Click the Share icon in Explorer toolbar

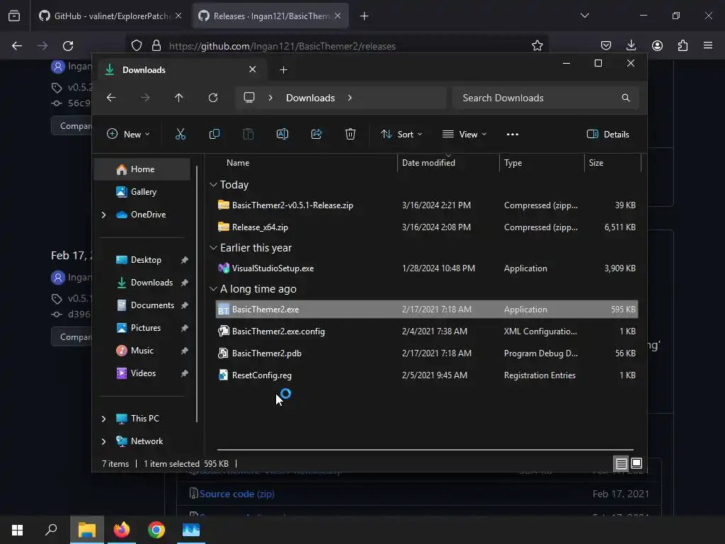[316, 134]
